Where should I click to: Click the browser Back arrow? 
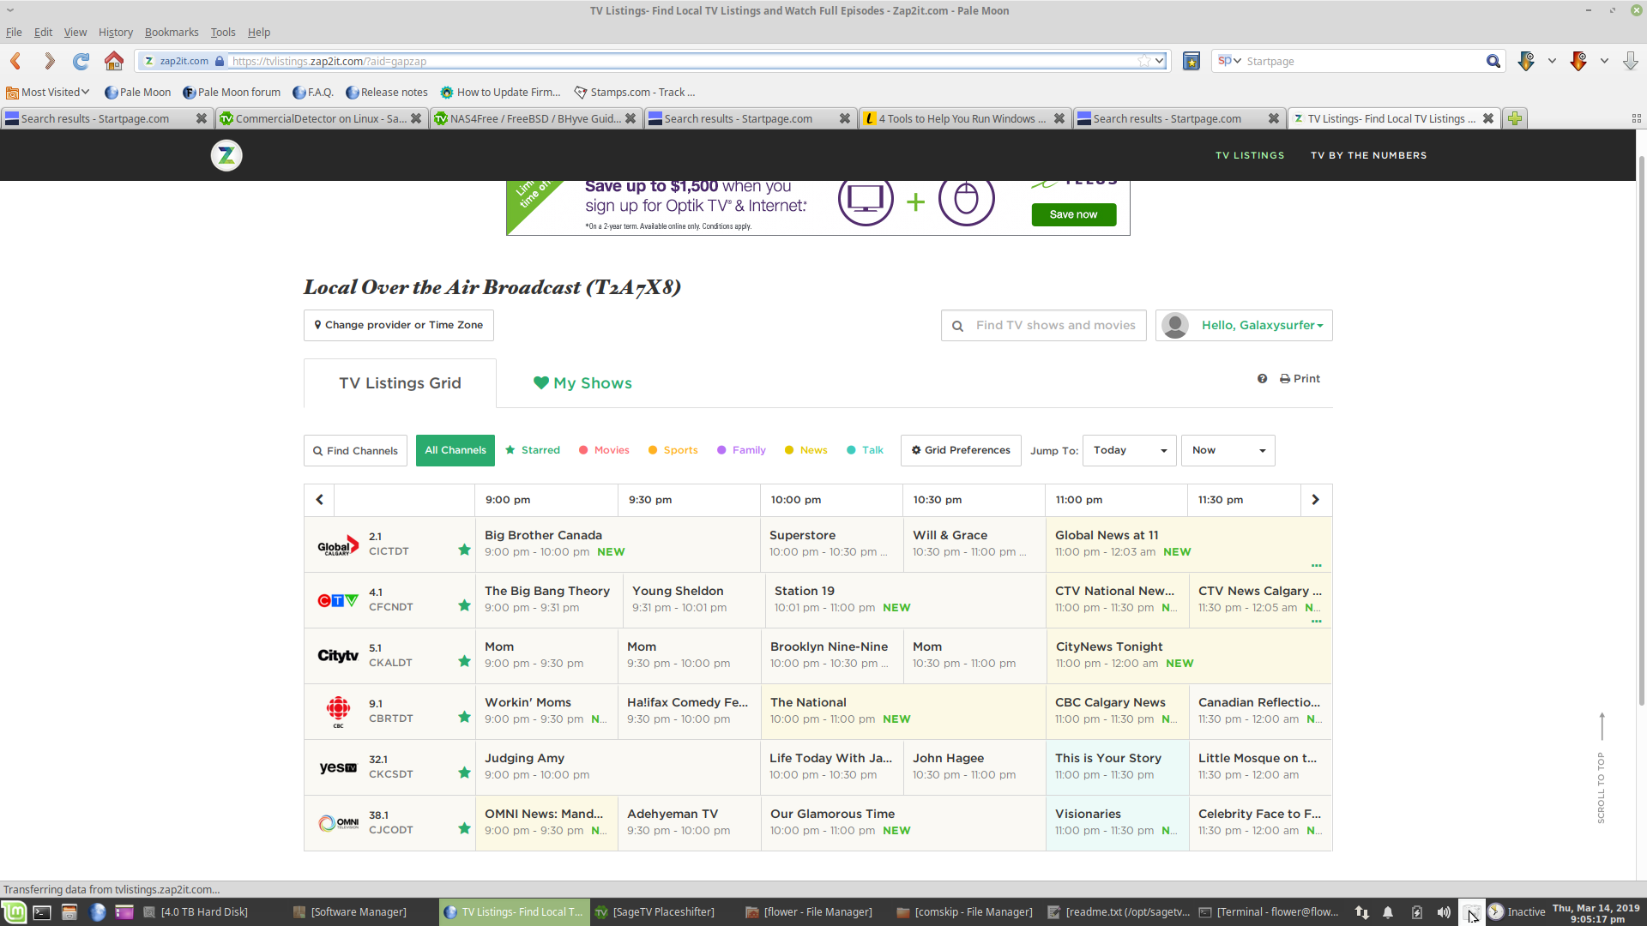click(15, 61)
